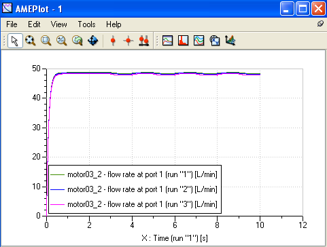
Task: Click the AMEPlot application icon in title bar
Action: click(x=7, y=8)
